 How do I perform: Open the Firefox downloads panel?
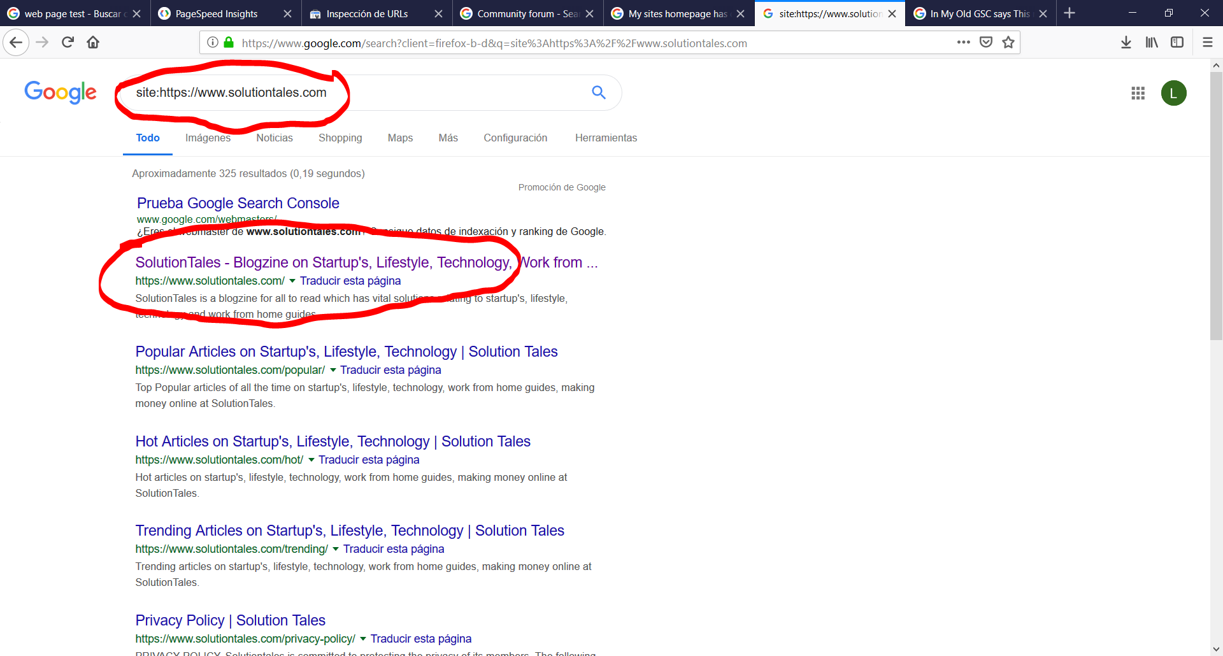tap(1126, 43)
